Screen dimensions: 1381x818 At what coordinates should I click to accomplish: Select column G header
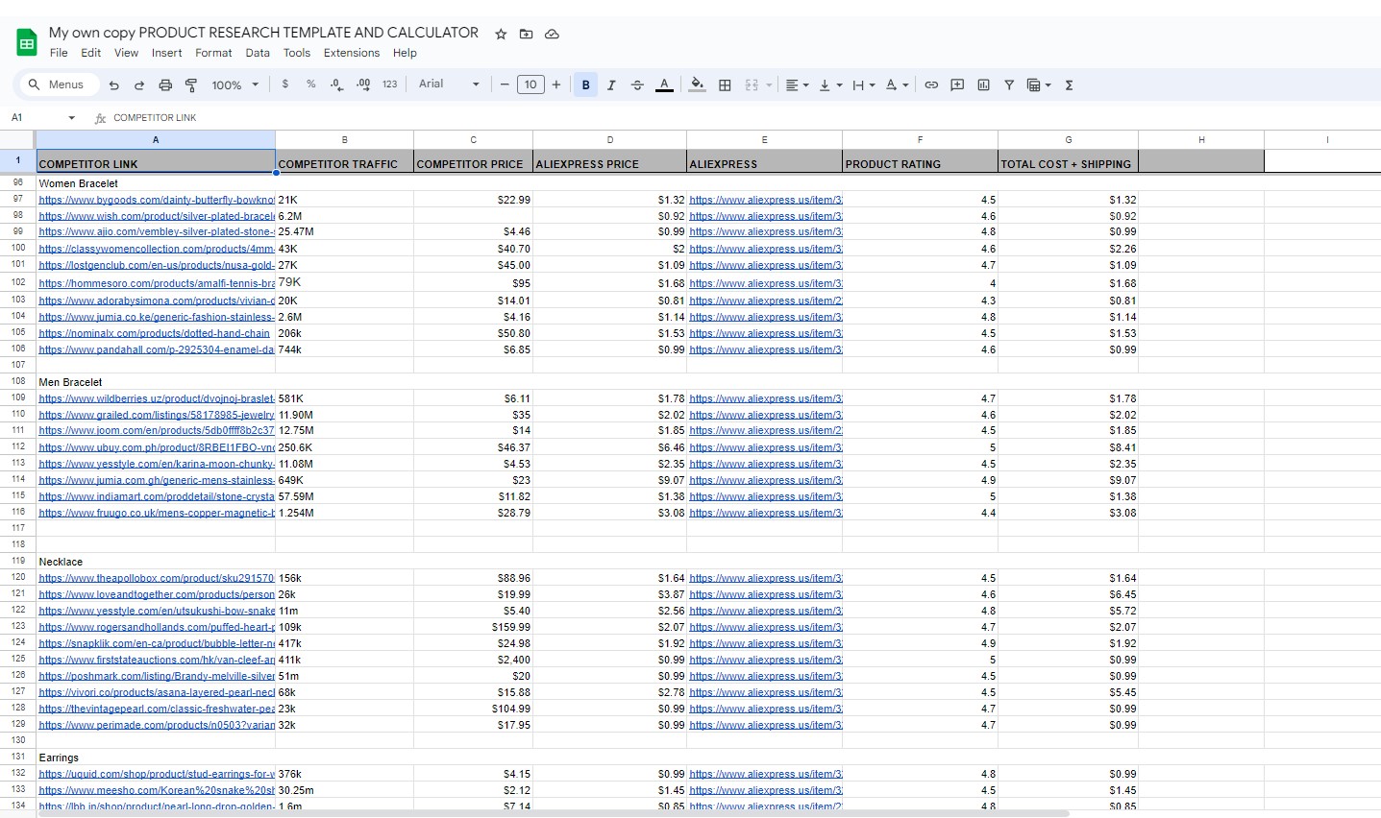tap(1069, 140)
